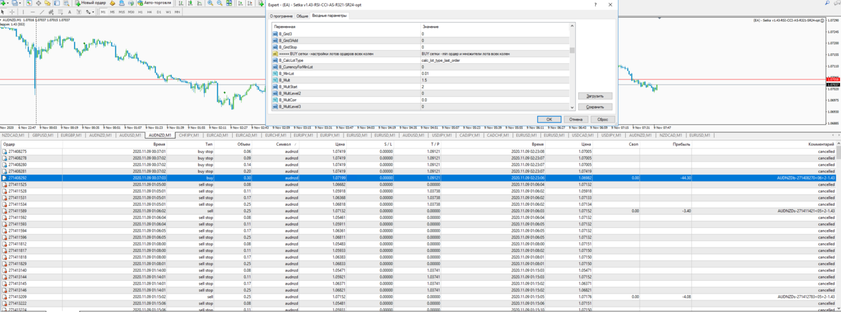Select the B_GridStop parameter row
Image resolution: width=841 pixels, height=312 pixels.
(420, 47)
